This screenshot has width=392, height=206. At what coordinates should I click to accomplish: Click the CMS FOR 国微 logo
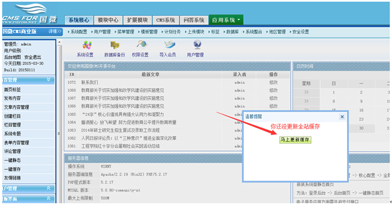[29, 14]
